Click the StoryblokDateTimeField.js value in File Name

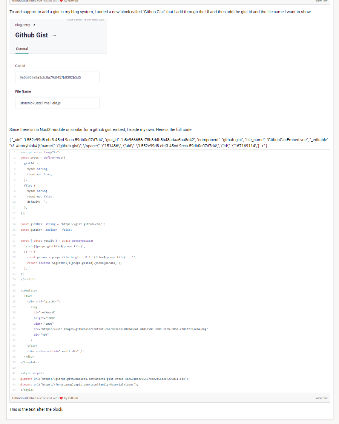[x=40, y=103]
